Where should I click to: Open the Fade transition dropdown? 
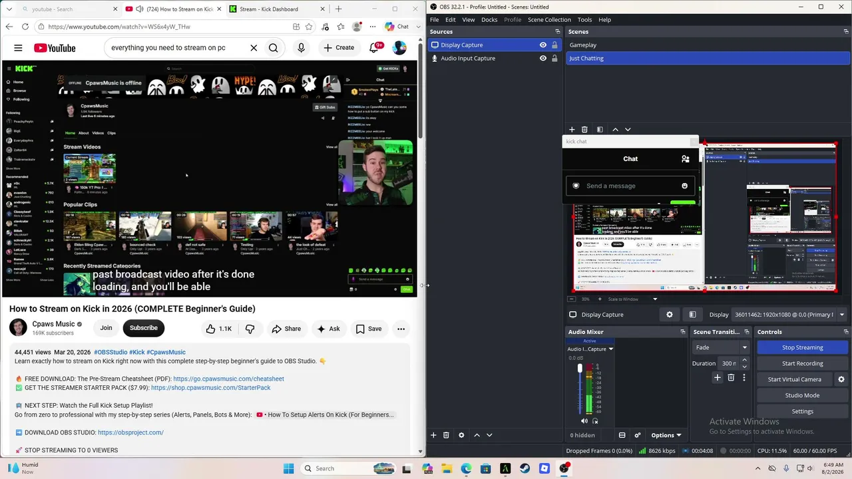722,347
